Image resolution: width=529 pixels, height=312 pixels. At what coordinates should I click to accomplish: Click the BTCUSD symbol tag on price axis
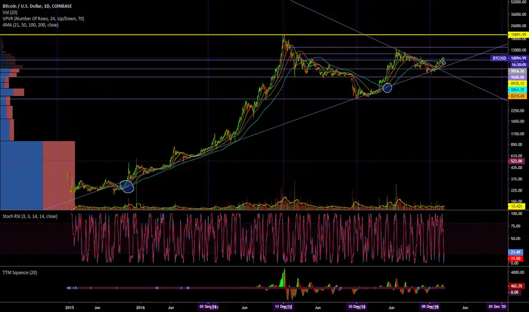coord(499,58)
